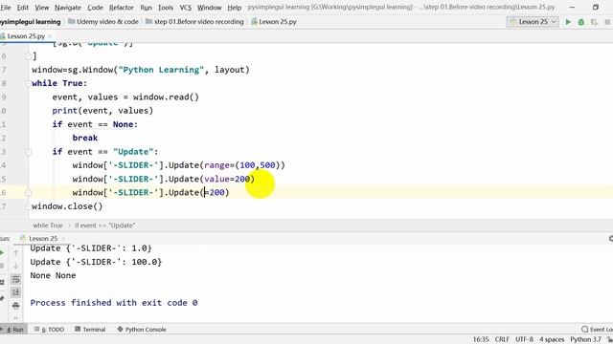Toggle scroll to end in run console
613x344 pixels.
[15, 292]
